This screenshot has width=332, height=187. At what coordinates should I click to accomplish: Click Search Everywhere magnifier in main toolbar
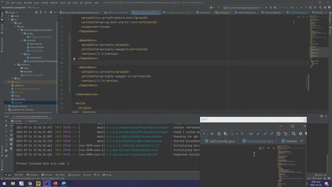pos(321,7)
